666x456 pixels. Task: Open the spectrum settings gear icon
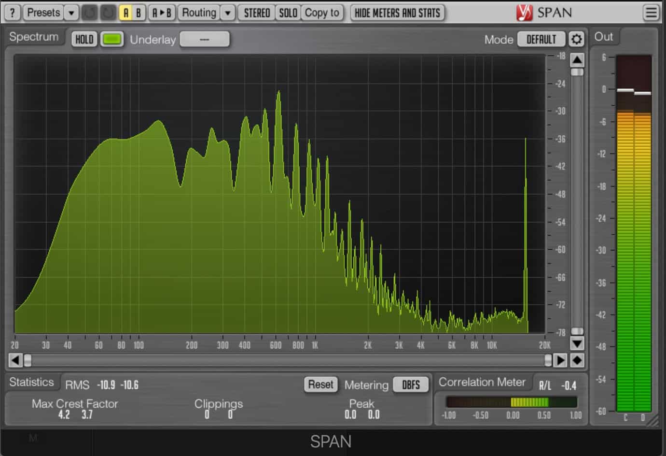click(576, 39)
